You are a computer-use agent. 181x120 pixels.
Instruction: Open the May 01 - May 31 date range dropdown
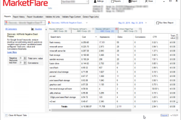[146, 23]
